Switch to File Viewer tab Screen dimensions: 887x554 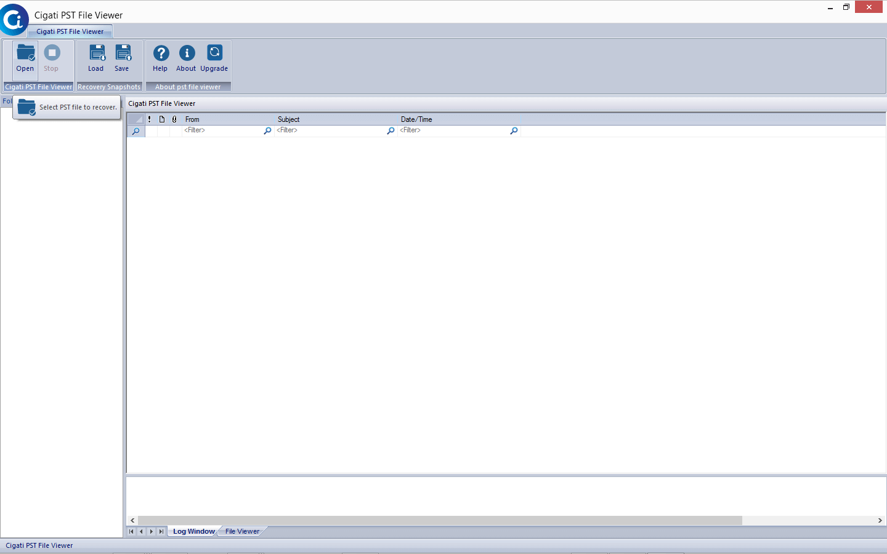tap(242, 531)
